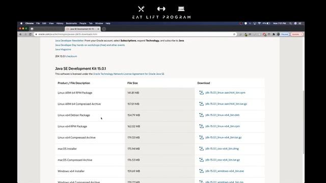326x183 pixels.
Task: Open Java Developer Day hands-on workshops link
Action: pos(90,45)
